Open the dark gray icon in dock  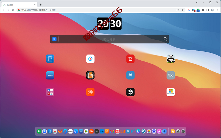tap(97, 131)
